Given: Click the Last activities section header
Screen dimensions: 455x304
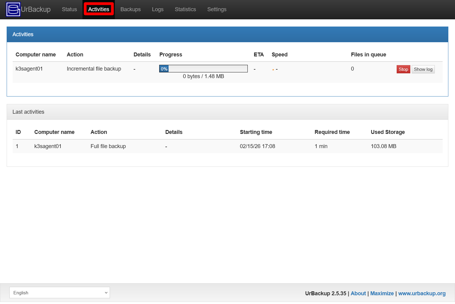Looking at the screenshot, I should [28, 112].
